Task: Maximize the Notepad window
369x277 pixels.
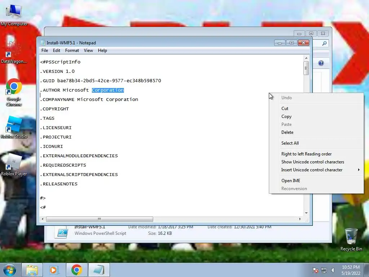Action: pyautogui.click(x=292, y=43)
